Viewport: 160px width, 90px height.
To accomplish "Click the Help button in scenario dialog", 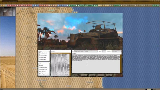I will 109,75.
